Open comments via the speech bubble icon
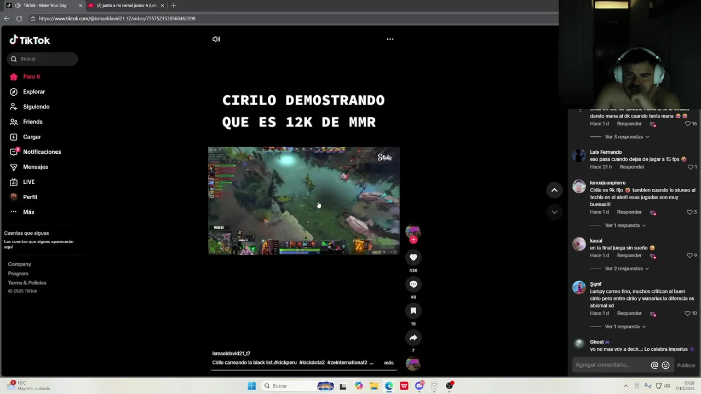This screenshot has height=394, width=701. pyautogui.click(x=413, y=284)
